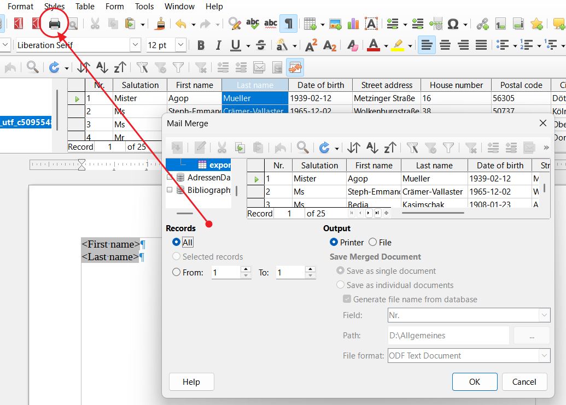Select the All records radio button

point(176,242)
